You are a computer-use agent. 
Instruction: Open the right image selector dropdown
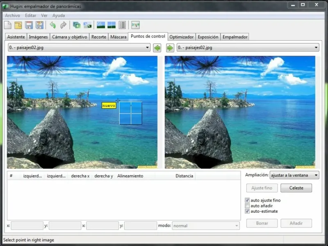pyautogui.click(x=248, y=48)
